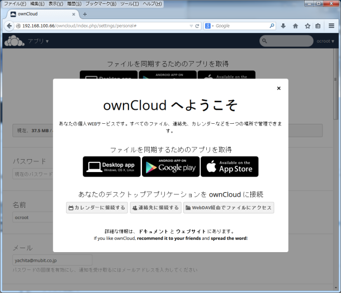Click the 現在のパスワード field

tap(32, 174)
